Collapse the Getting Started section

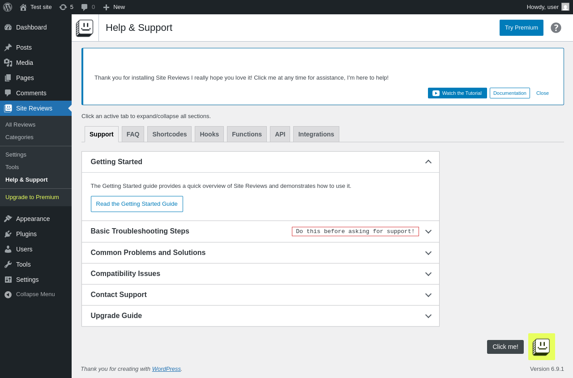pyautogui.click(x=428, y=162)
